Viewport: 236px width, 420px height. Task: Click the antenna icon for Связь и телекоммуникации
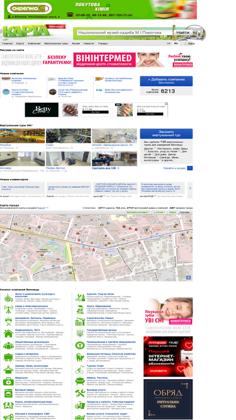[x=8, y=310]
